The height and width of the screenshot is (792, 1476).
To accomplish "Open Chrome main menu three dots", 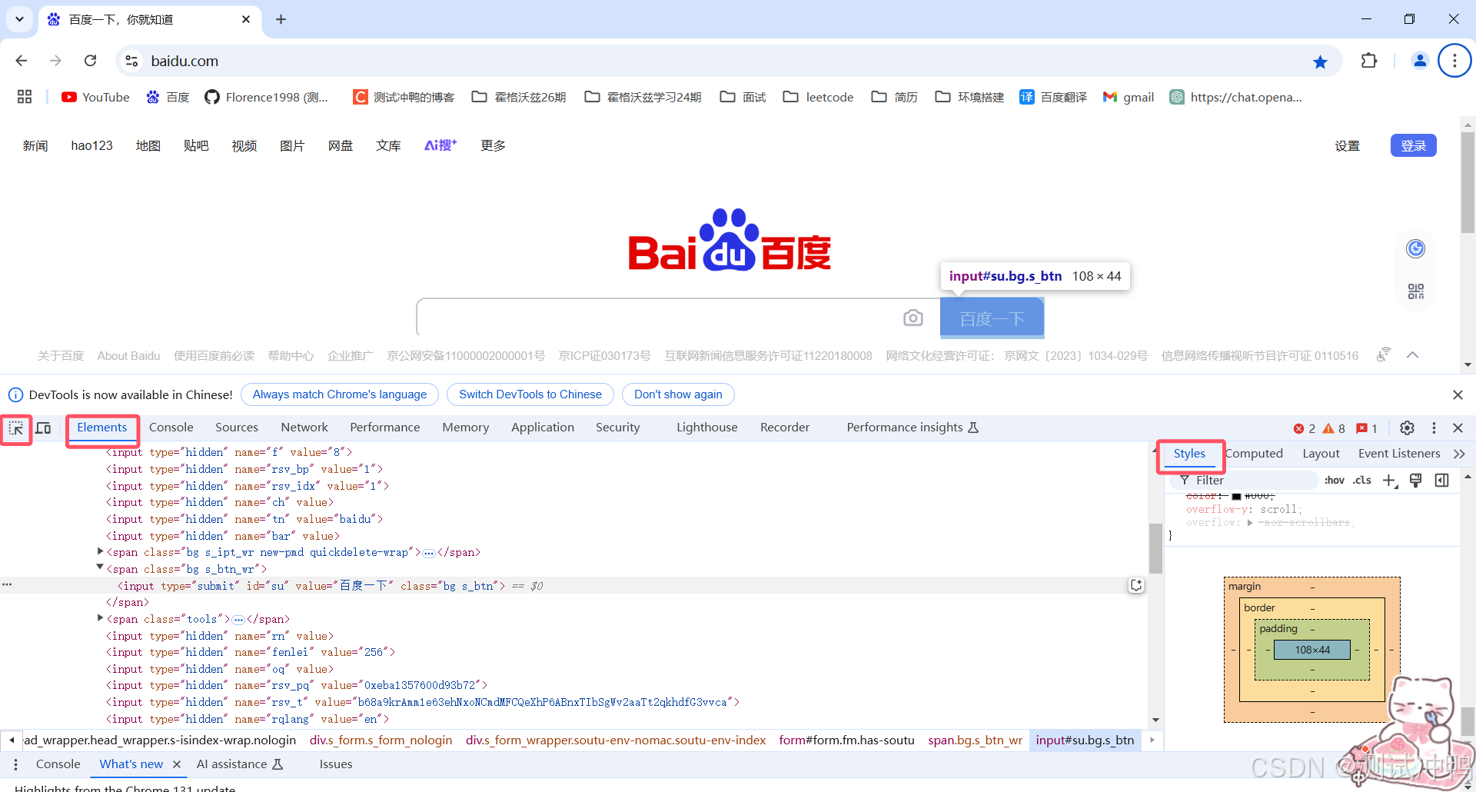I will tap(1454, 61).
